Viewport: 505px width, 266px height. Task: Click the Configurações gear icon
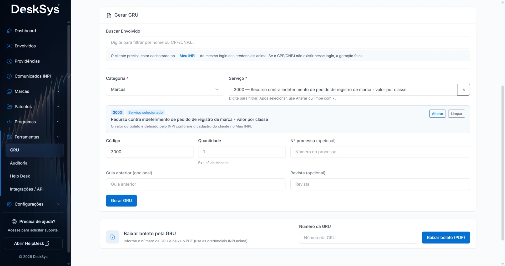9,204
